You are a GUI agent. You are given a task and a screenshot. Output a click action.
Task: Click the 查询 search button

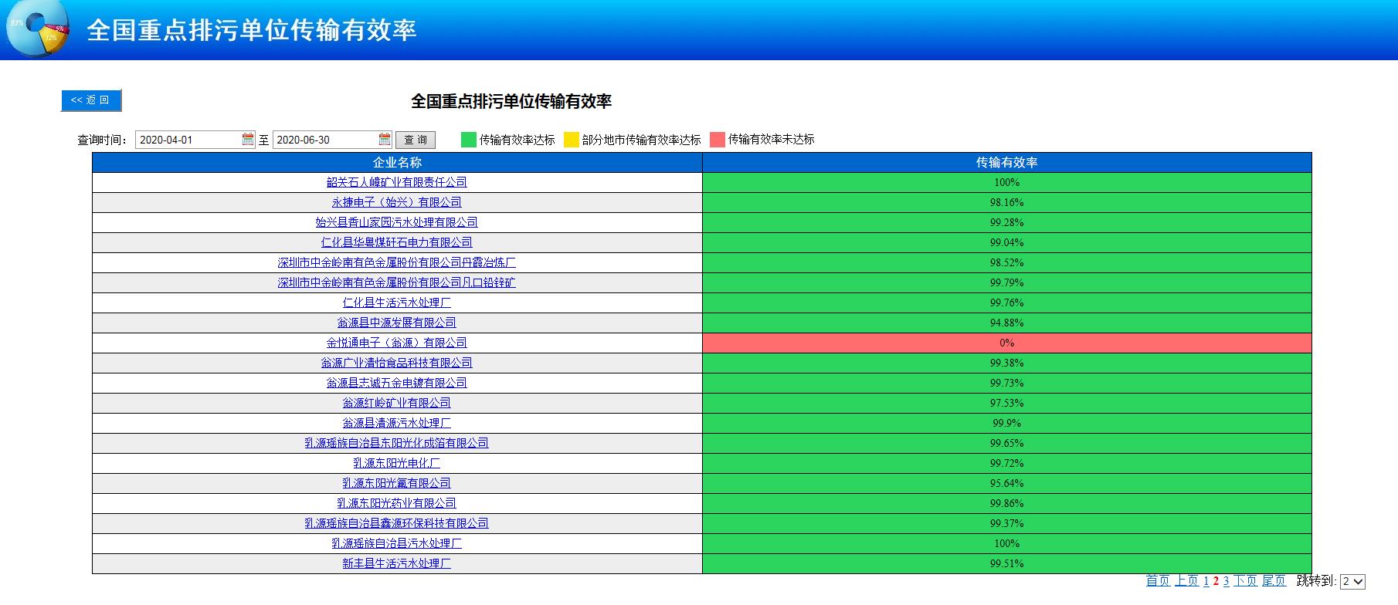(416, 140)
